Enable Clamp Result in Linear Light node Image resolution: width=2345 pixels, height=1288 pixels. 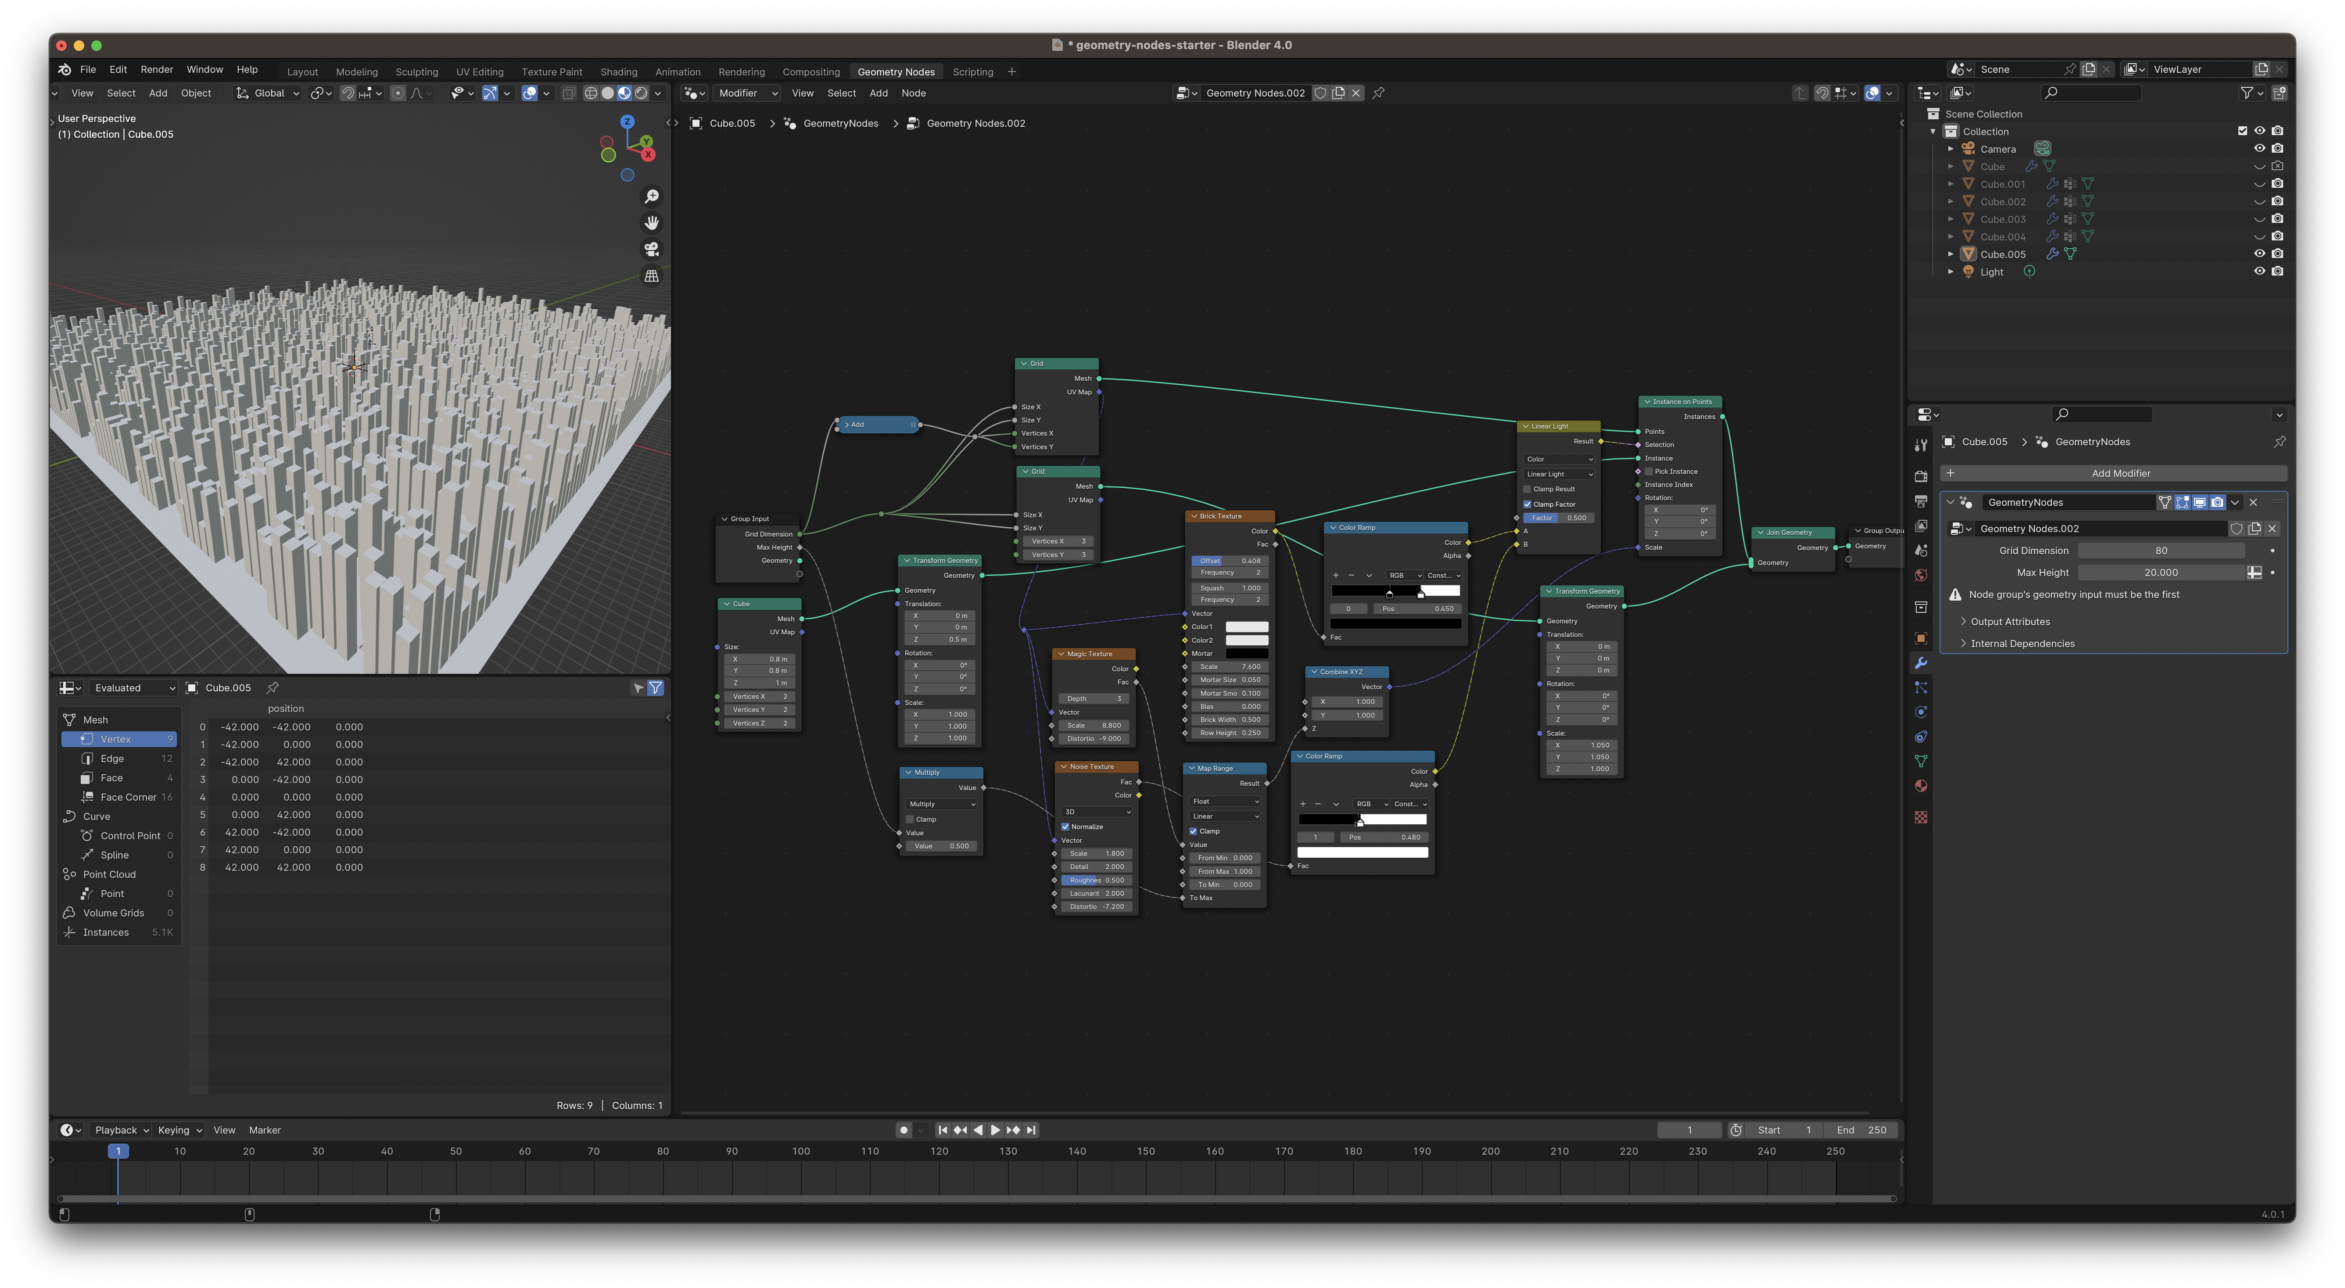[x=1527, y=489]
